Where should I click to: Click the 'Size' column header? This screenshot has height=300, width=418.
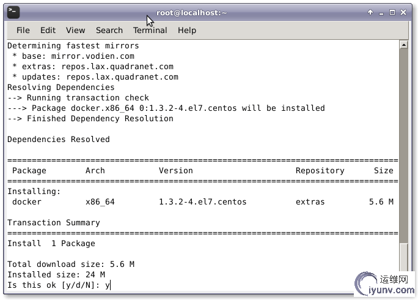click(x=384, y=171)
